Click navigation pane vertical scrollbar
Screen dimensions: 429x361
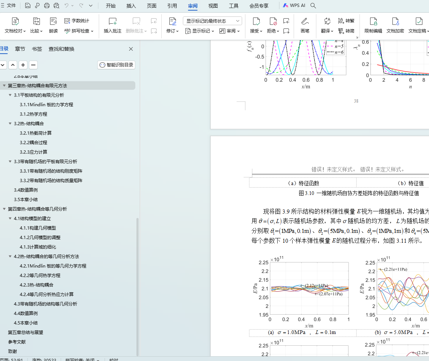pos(138,286)
